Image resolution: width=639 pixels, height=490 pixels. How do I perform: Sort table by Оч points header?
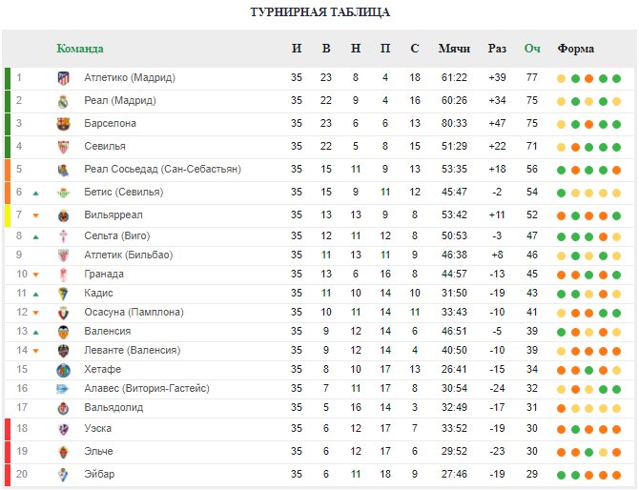click(532, 49)
